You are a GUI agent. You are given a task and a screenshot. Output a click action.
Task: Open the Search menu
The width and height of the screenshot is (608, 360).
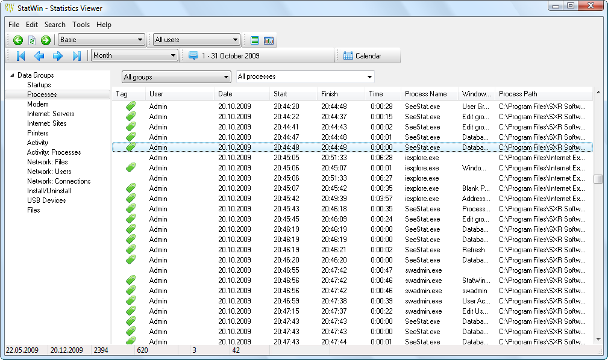(x=55, y=25)
